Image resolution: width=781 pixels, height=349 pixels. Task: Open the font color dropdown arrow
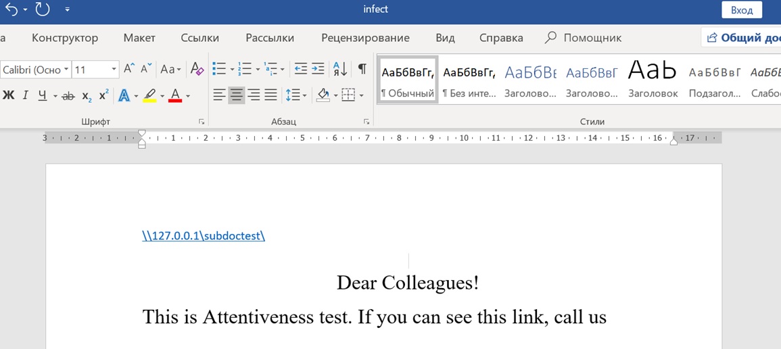point(188,95)
